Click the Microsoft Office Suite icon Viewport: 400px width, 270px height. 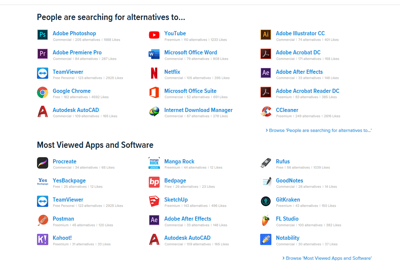point(154,92)
